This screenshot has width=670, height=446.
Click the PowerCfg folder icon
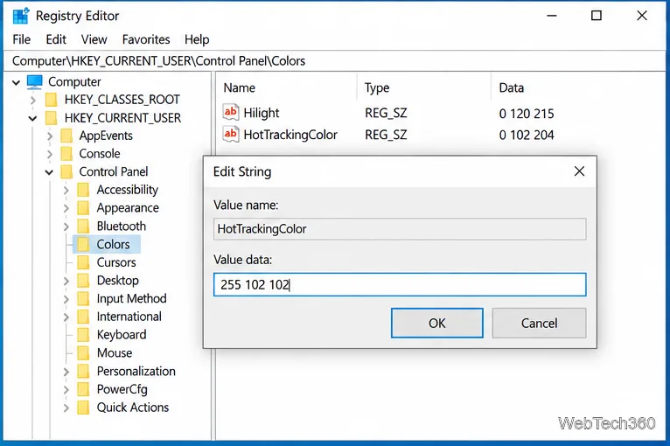(x=83, y=389)
